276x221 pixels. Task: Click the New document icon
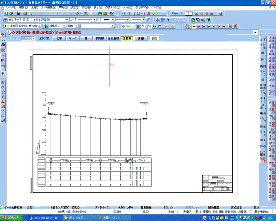[x=6, y=13]
